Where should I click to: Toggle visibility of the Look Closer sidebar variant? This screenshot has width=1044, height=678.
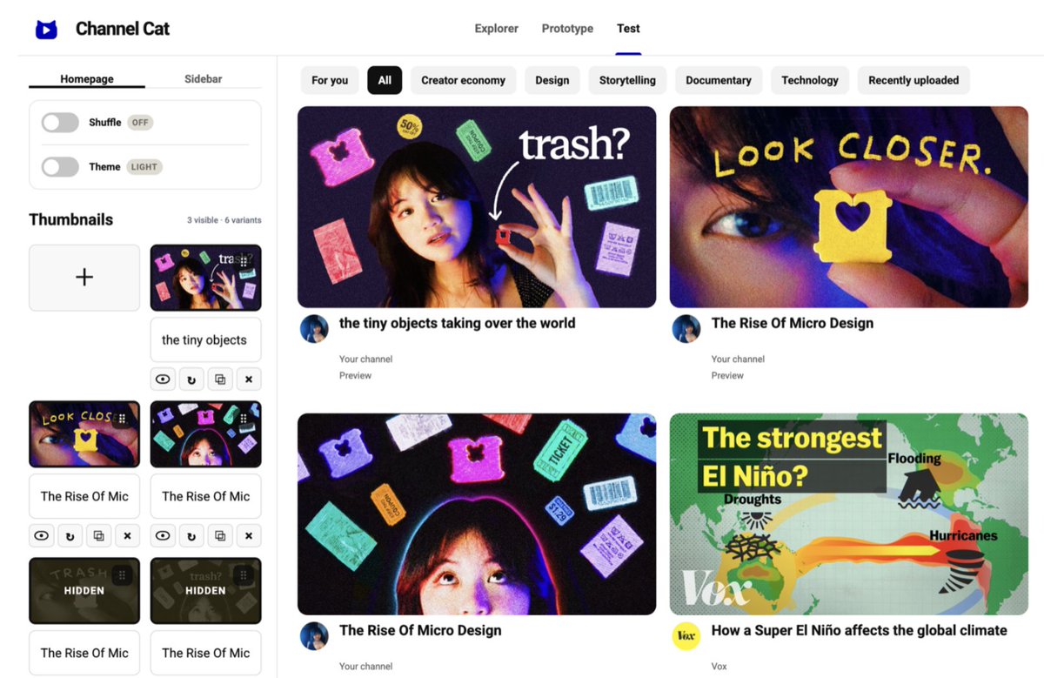[41, 536]
